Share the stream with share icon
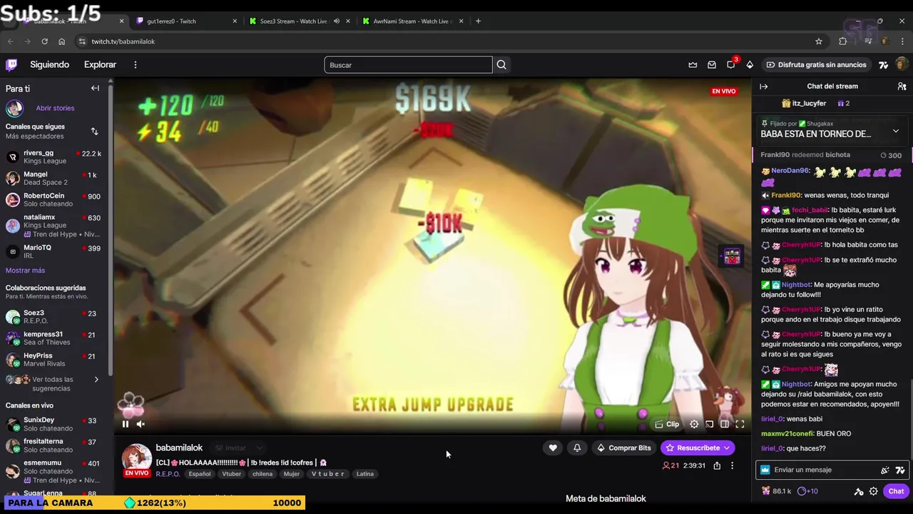Image resolution: width=913 pixels, height=514 pixels. [717, 465]
